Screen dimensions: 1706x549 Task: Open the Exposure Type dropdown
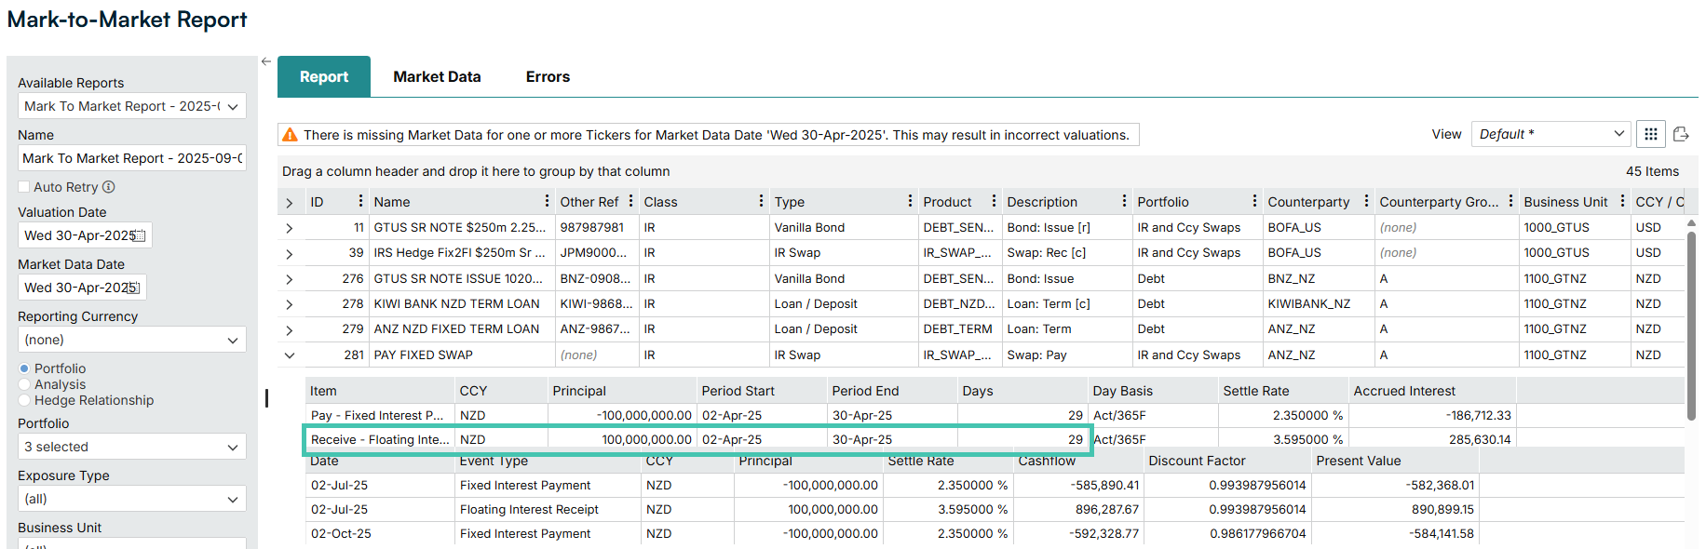[x=132, y=499]
